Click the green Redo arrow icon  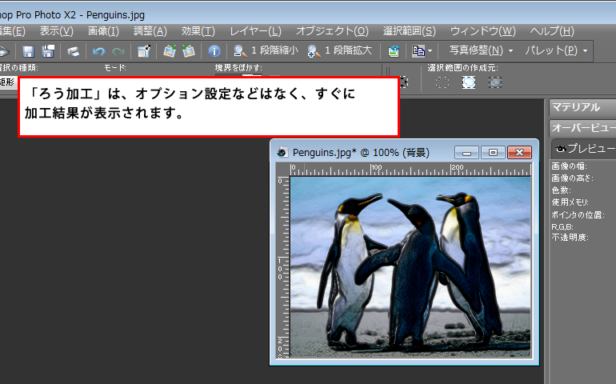(118, 51)
